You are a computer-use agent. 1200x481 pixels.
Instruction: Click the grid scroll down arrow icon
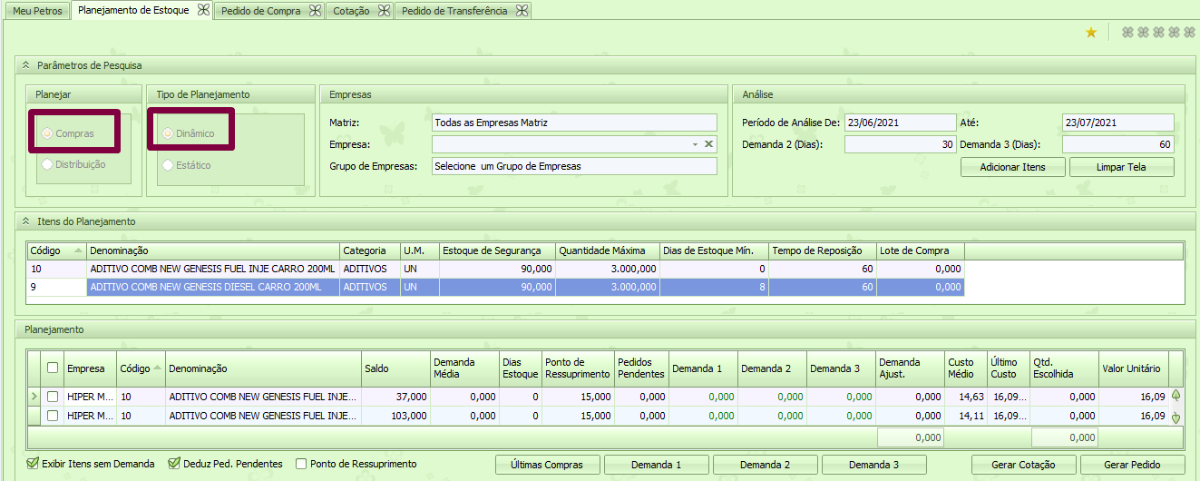[1176, 417]
